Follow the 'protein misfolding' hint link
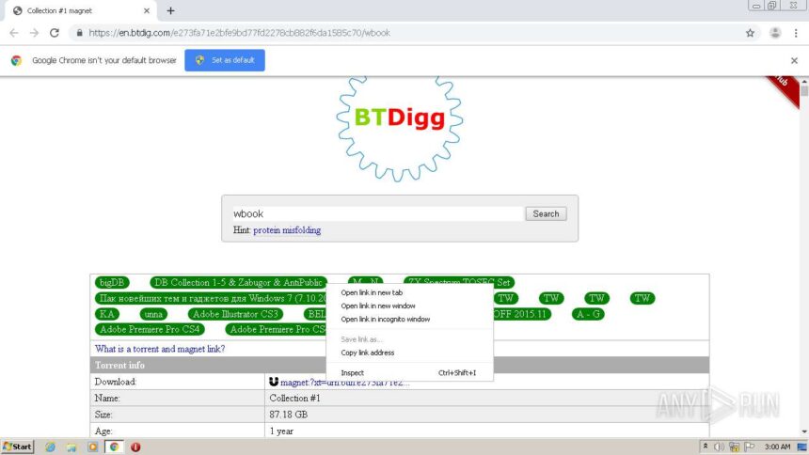 coord(287,230)
